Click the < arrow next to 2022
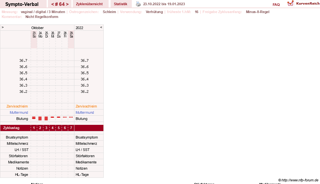The image size is (320, 184). 101,27
